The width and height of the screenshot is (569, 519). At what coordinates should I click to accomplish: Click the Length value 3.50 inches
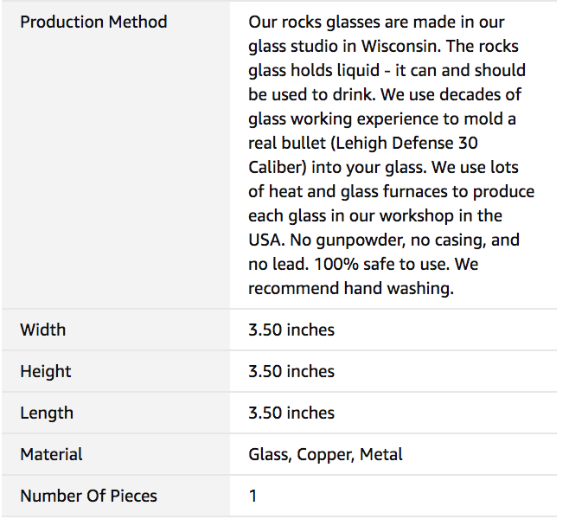coord(291,413)
